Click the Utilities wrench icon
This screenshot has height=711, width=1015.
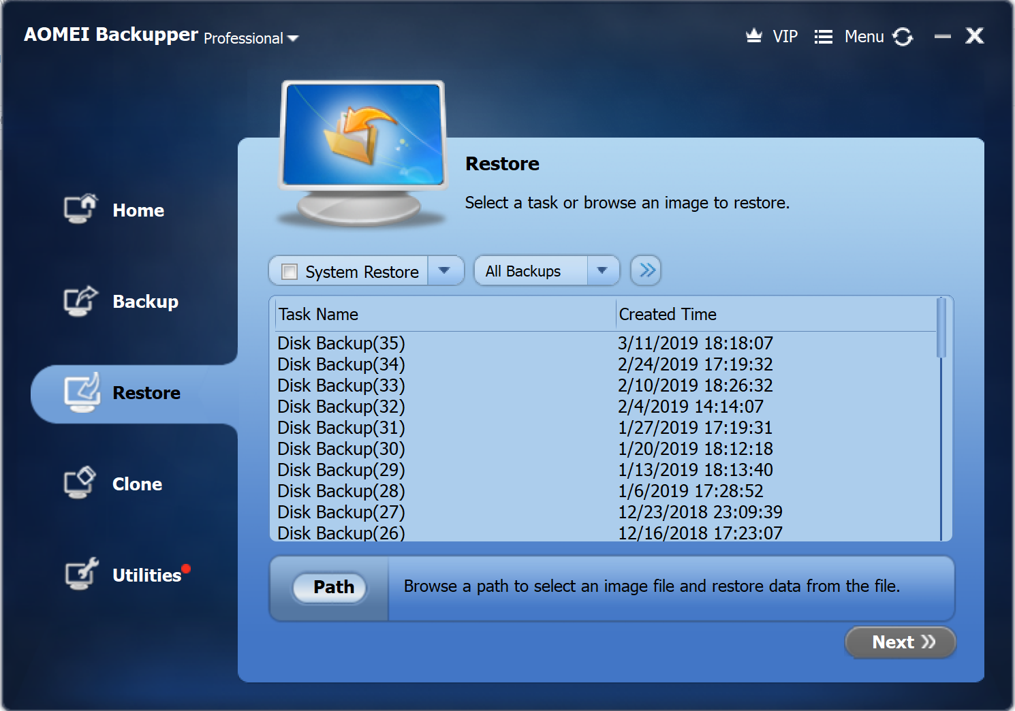point(82,573)
